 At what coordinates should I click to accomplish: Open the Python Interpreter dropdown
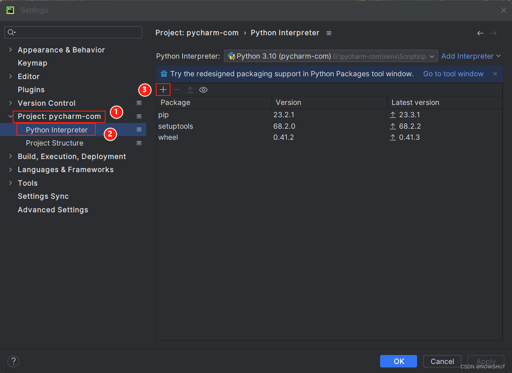(x=331, y=56)
